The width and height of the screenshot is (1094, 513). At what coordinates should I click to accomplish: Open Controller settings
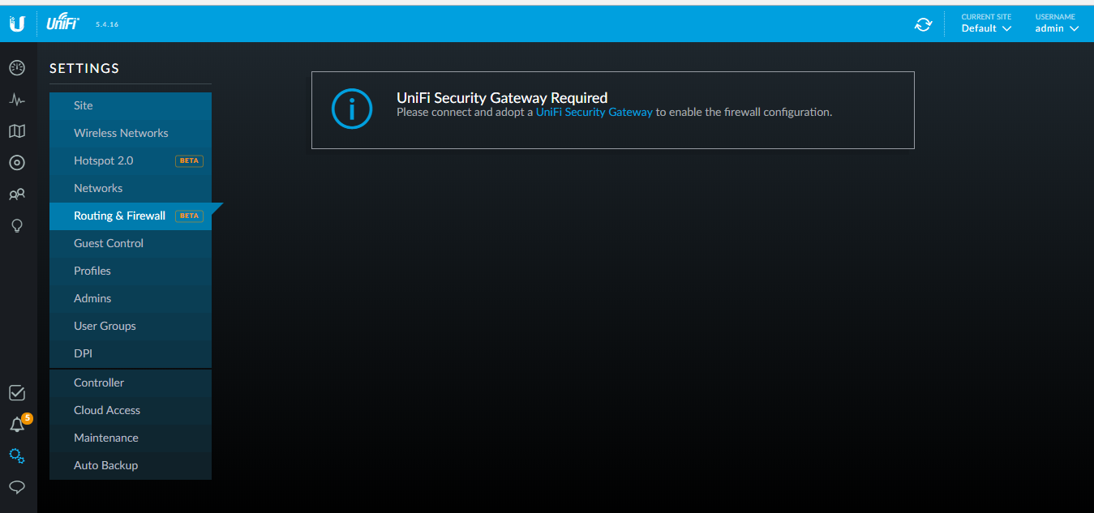[131, 383]
